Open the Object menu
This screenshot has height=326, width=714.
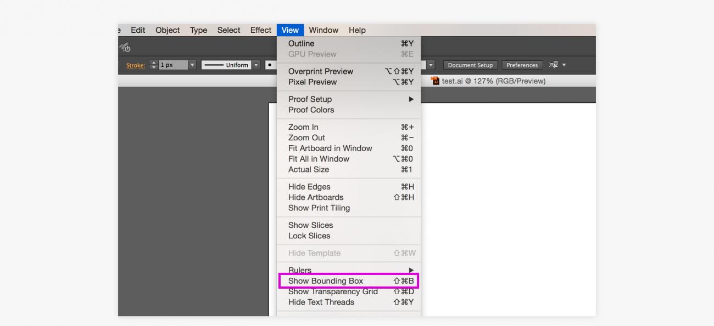(x=168, y=30)
